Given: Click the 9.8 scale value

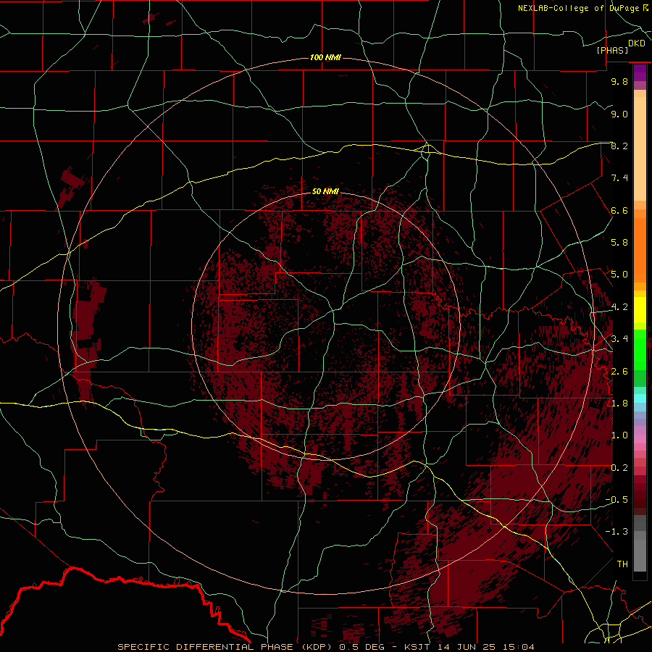Looking at the screenshot, I should [x=619, y=81].
